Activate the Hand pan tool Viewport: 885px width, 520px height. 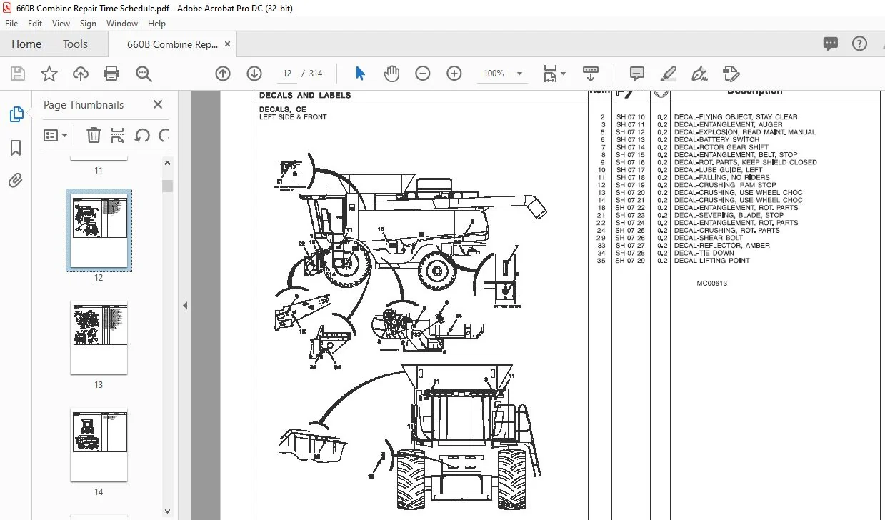tap(391, 74)
